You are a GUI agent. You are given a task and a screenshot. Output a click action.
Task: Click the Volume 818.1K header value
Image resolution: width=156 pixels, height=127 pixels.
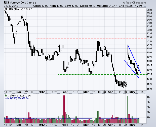click(107, 6)
